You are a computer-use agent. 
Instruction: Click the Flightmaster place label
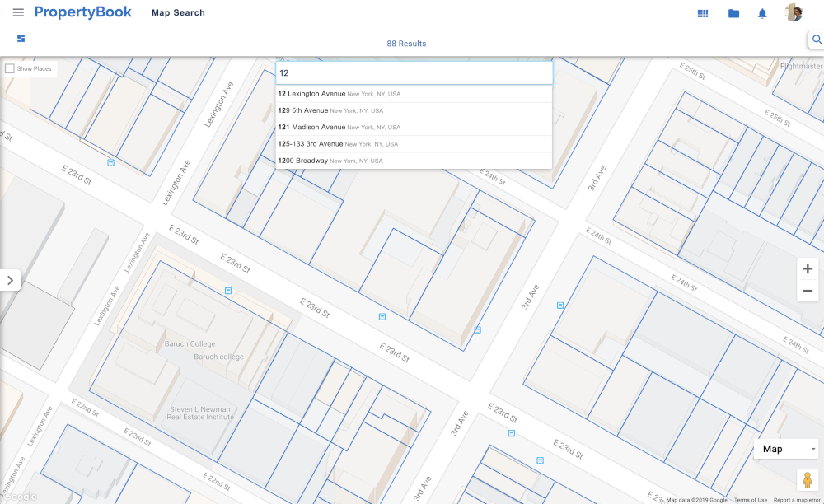(x=802, y=66)
